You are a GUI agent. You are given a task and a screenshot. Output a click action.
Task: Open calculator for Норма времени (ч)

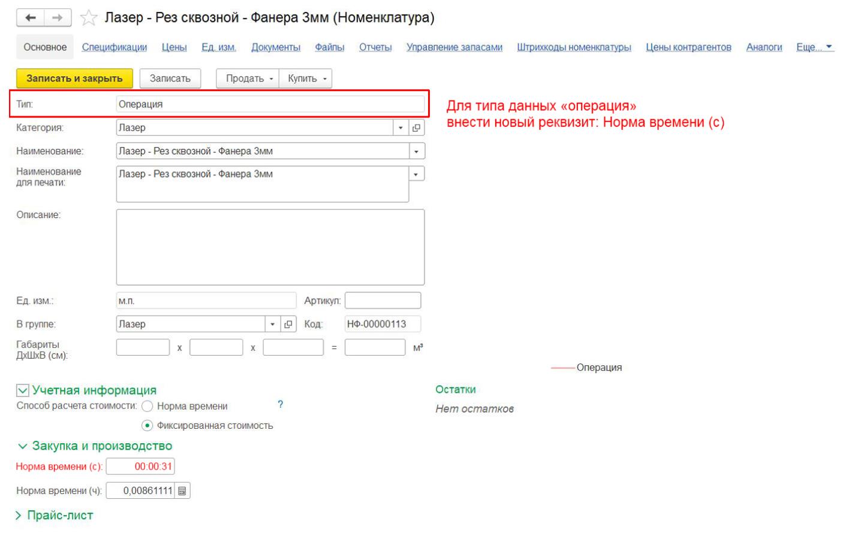pyautogui.click(x=182, y=491)
